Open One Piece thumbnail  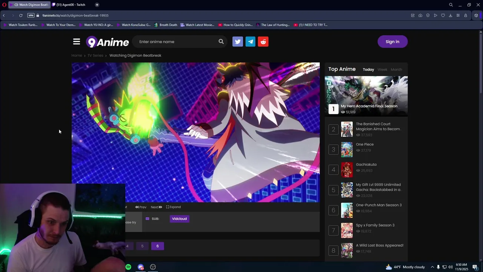[347, 150]
